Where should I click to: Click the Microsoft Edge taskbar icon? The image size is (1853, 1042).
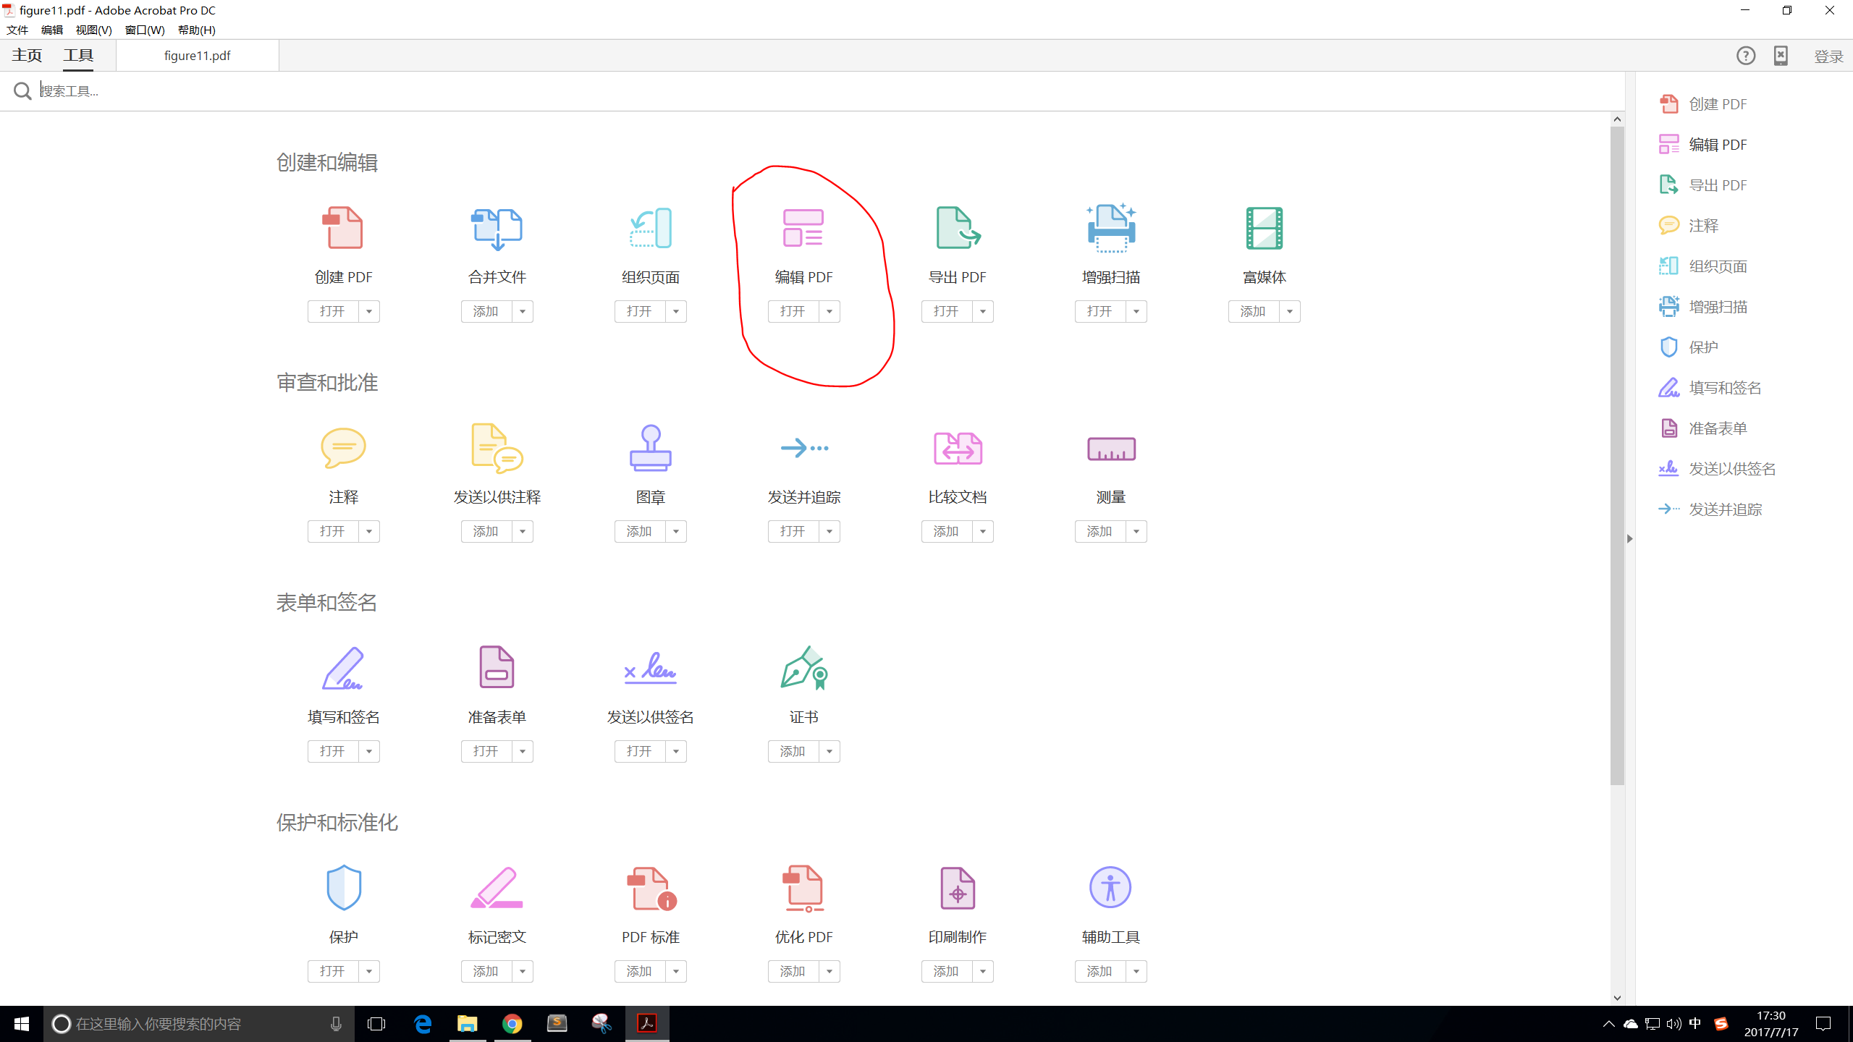(x=423, y=1024)
